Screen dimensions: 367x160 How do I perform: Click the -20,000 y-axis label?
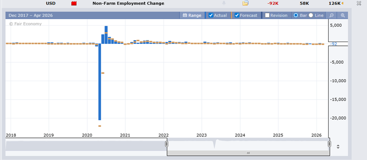pos(338,118)
